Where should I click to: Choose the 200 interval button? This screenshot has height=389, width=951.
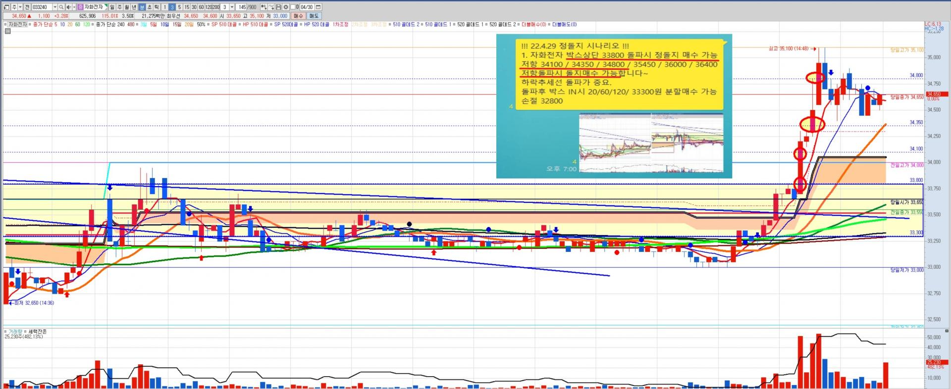coord(216,7)
